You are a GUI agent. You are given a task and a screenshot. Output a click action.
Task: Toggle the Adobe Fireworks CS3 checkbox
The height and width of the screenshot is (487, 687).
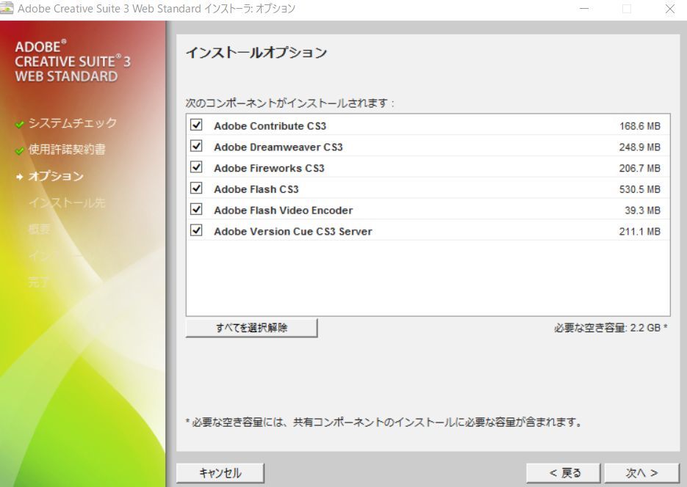click(196, 167)
